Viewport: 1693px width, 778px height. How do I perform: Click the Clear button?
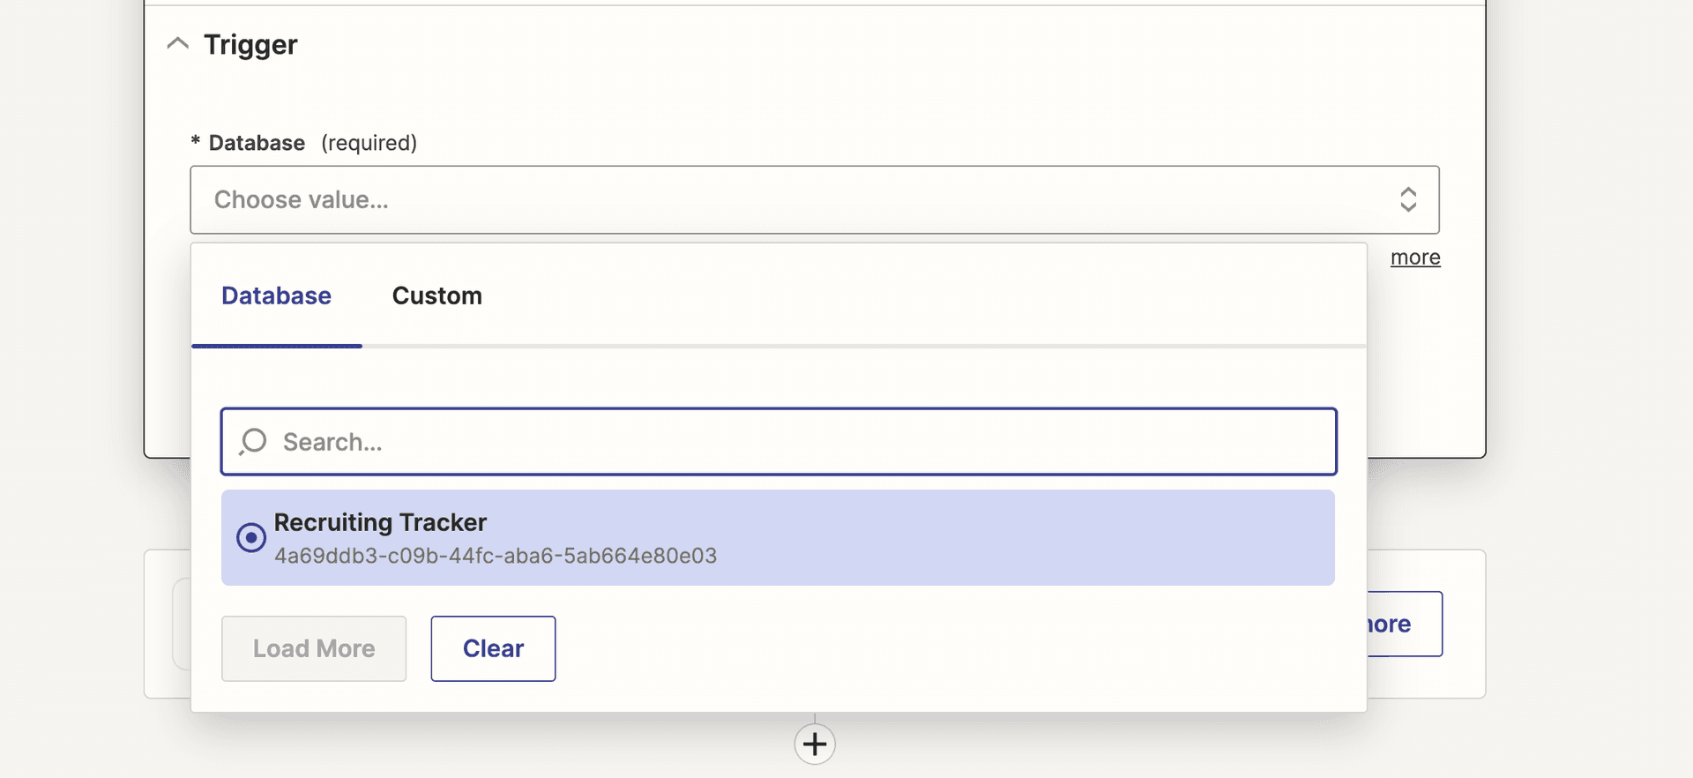click(x=493, y=648)
